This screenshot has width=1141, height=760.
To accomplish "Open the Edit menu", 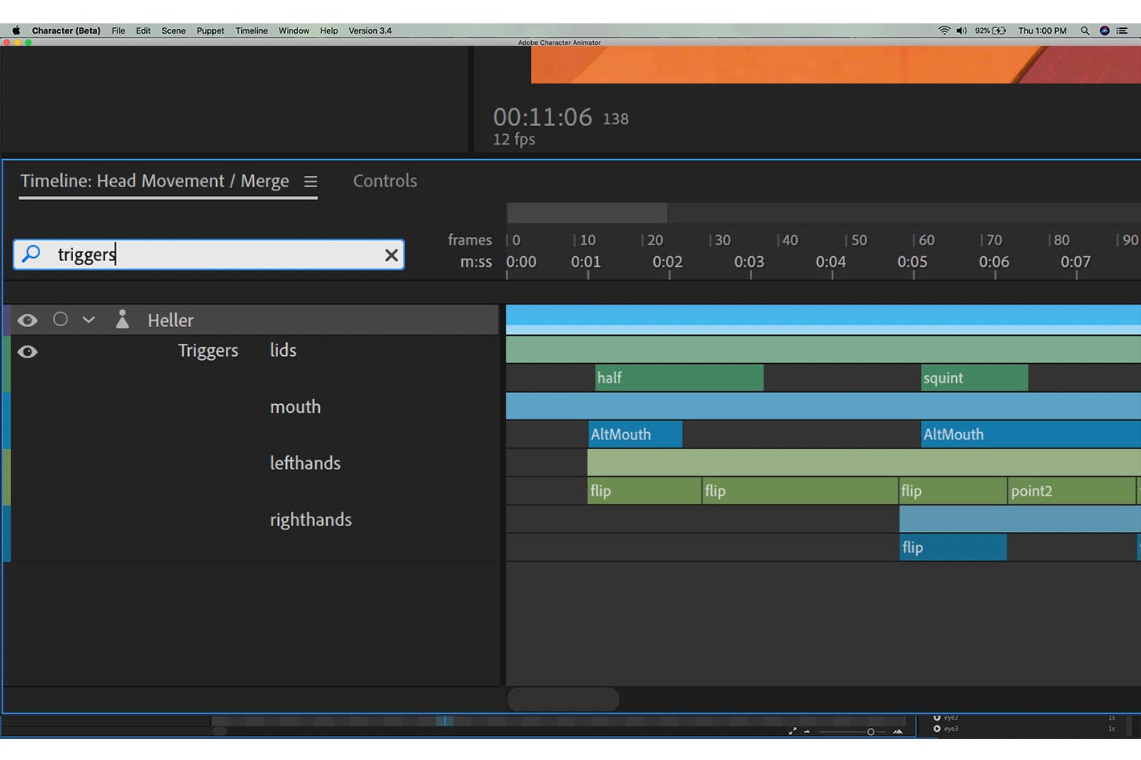I will tap(143, 31).
